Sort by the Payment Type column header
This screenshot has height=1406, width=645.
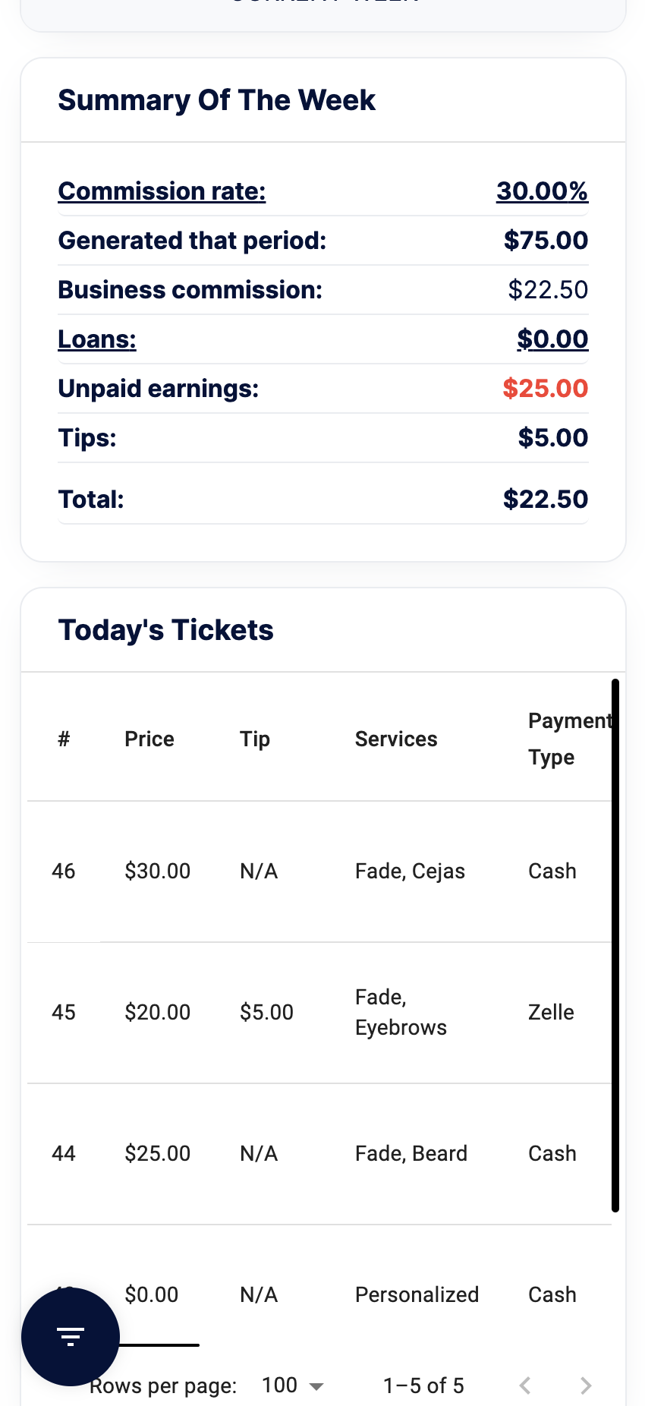click(x=570, y=739)
